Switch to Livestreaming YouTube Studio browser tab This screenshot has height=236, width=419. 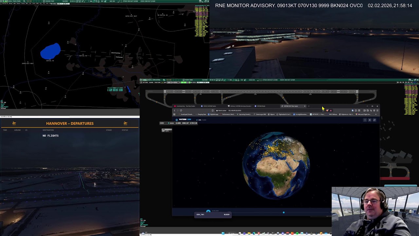pos(186,106)
